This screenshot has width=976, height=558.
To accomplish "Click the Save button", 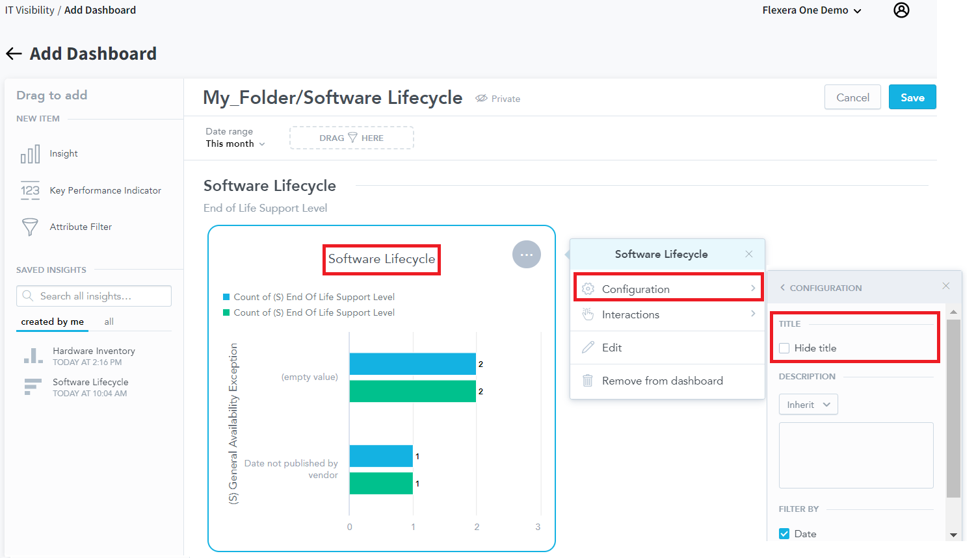I will [912, 97].
